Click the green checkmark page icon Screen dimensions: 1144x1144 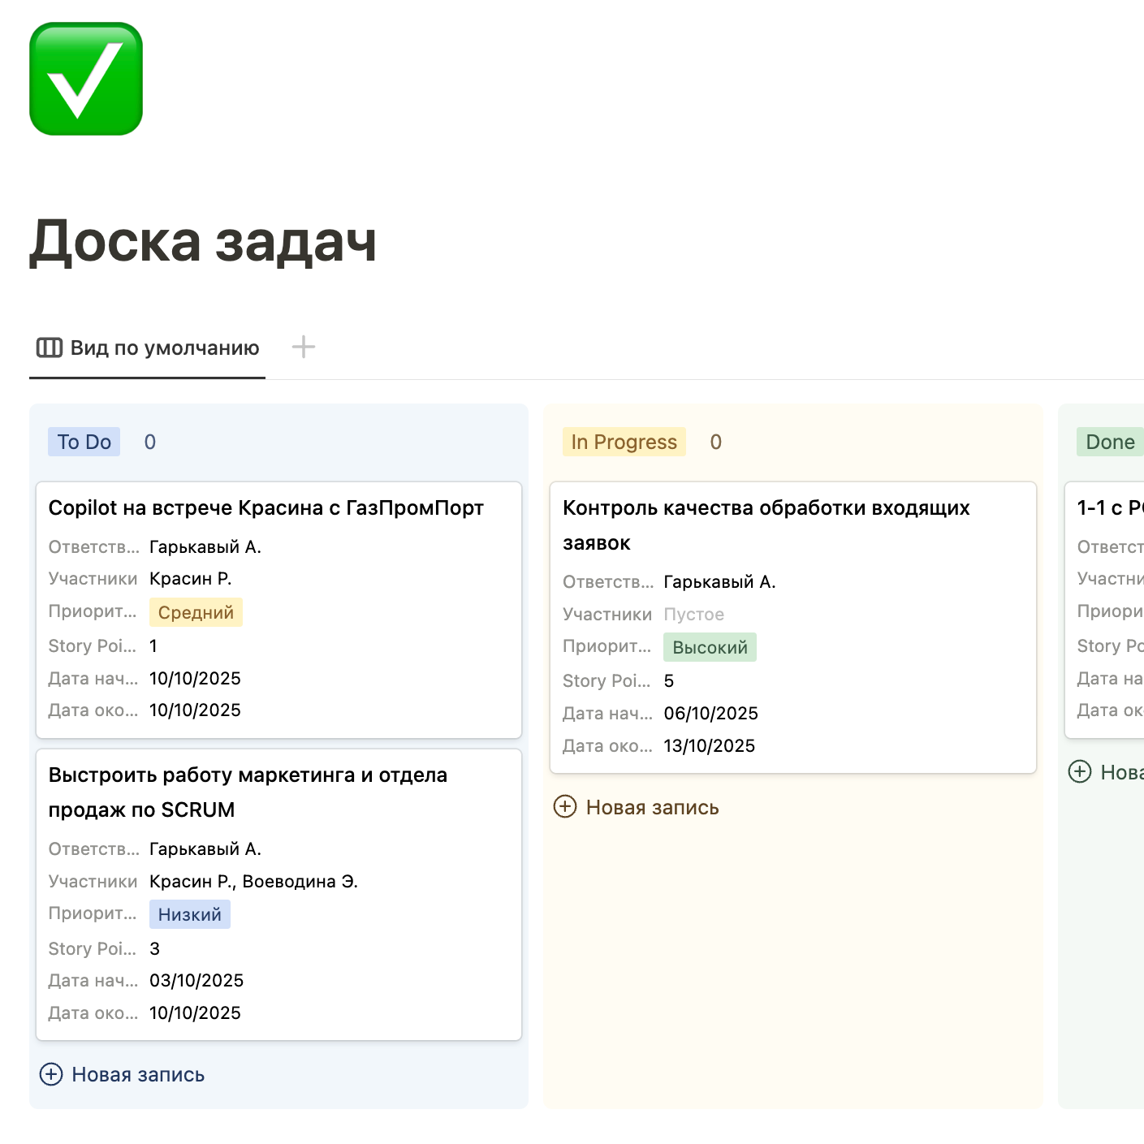click(86, 79)
